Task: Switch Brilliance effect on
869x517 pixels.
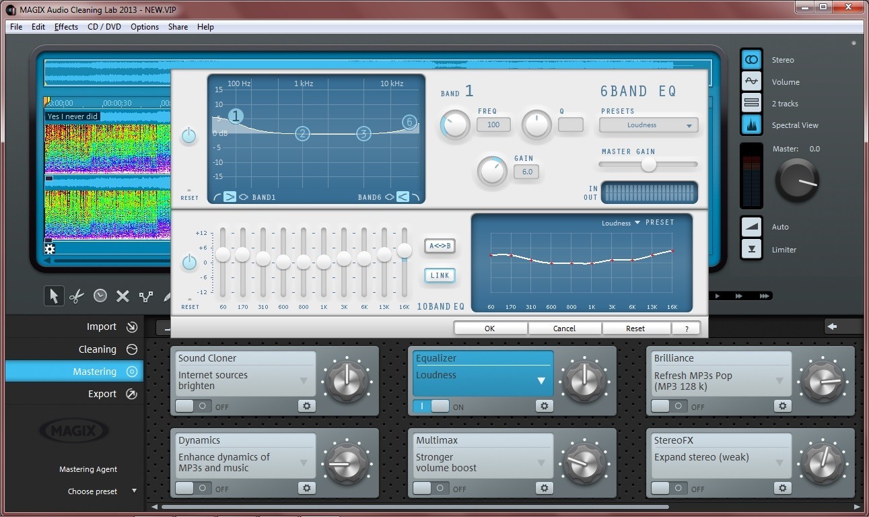Action: tap(669, 406)
